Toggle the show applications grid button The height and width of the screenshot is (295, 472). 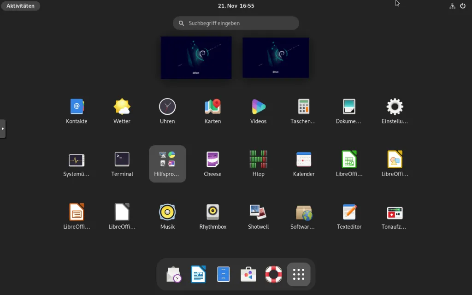tap(299, 274)
